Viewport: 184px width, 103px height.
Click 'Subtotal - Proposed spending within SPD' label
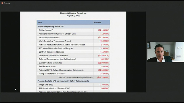(x=75, y=77)
